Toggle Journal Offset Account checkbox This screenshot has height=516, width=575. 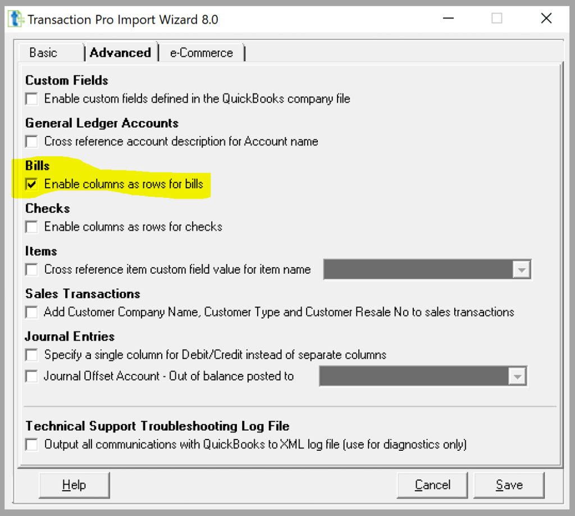click(x=31, y=376)
